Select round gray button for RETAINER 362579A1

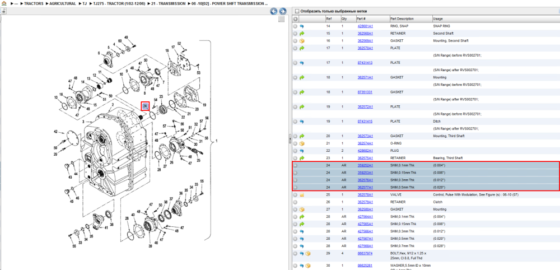[295, 202]
